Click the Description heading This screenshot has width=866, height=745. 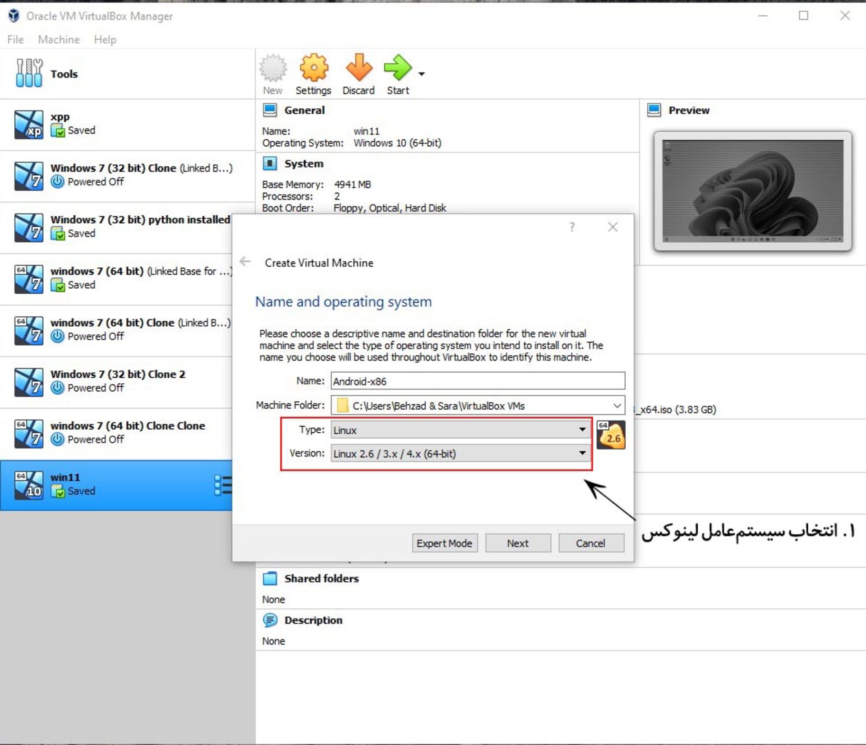[313, 620]
